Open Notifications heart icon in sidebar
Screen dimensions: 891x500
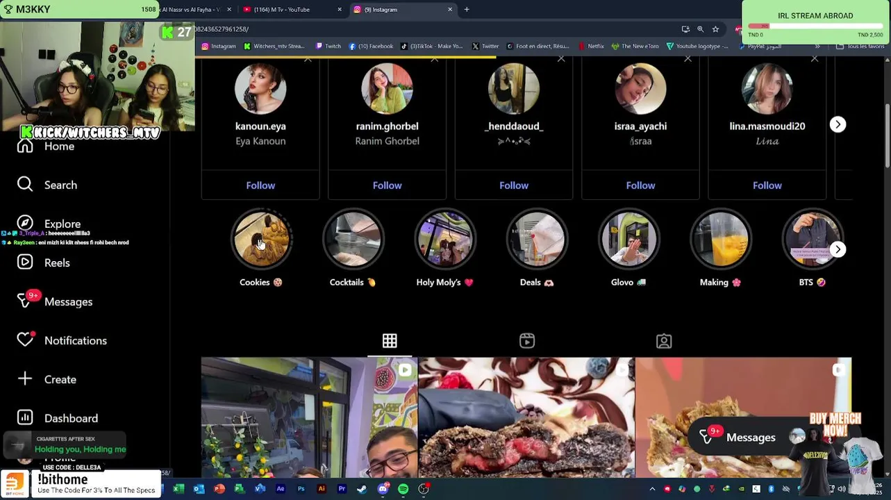(x=25, y=340)
